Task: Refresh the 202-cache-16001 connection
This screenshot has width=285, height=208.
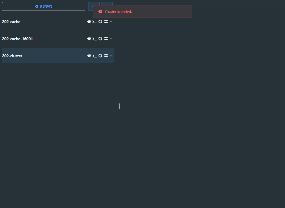Action: tap(100, 39)
